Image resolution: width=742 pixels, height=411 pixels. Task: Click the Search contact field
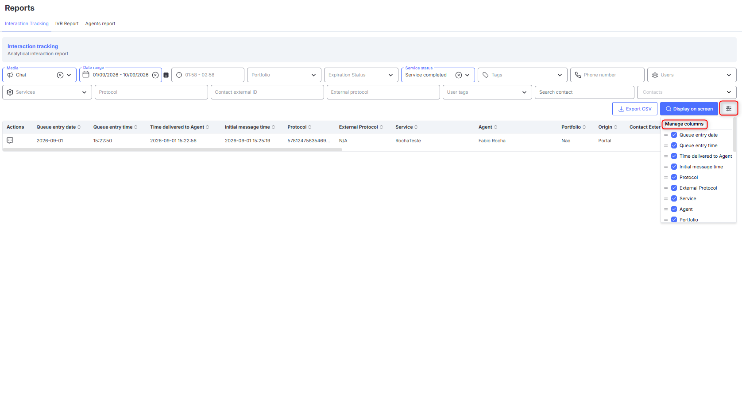[x=584, y=92]
